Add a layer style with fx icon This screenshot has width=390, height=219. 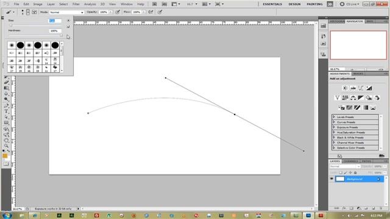click(344, 208)
